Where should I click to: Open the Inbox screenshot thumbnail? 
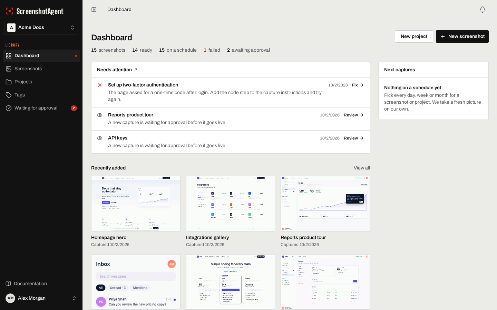[x=136, y=282]
